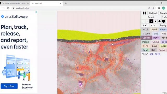Screen dimensions: 167x94
Task: Select the Rocket element
Action: coord(162,50)
